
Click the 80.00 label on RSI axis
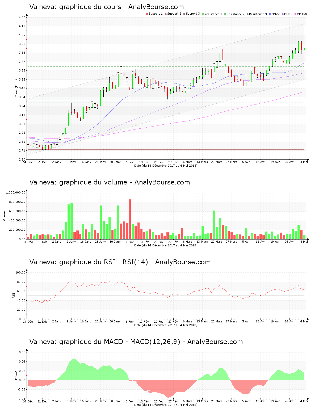pos(20,282)
